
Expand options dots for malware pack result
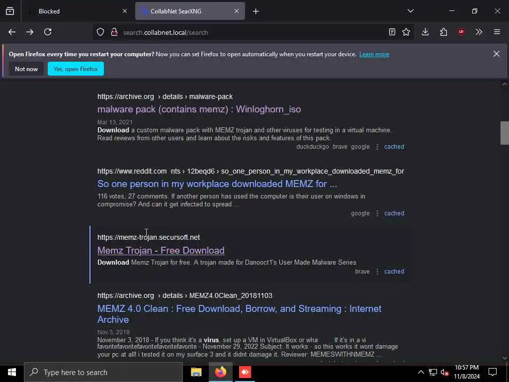click(377, 147)
